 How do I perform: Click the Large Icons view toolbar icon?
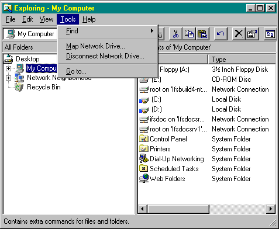pyautogui.click(x=270, y=34)
